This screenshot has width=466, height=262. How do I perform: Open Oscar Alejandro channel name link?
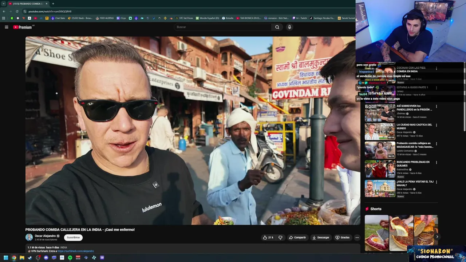(45, 236)
